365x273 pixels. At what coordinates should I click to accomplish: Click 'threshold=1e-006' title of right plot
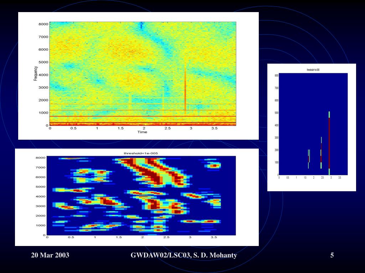(313, 70)
